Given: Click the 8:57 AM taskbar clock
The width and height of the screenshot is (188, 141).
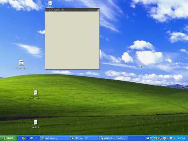Looking at the screenshot, I should coord(181,138).
